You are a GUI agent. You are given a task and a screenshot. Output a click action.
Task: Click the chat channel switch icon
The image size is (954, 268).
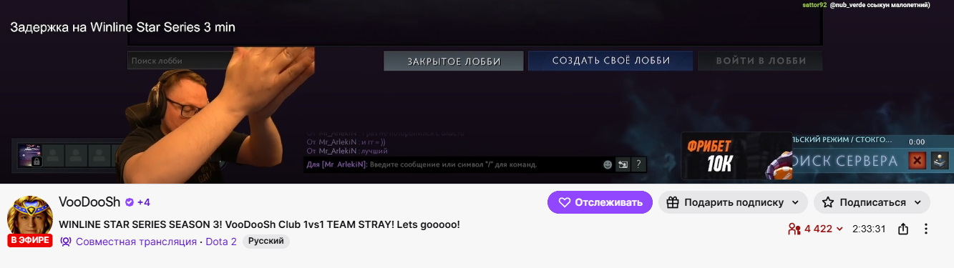pyautogui.click(x=623, y=164)
